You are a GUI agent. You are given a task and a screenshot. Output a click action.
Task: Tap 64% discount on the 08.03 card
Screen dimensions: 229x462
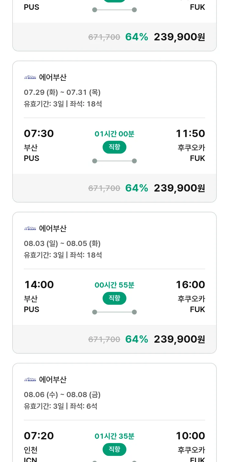pyautogui.click(x=136, y=339)
